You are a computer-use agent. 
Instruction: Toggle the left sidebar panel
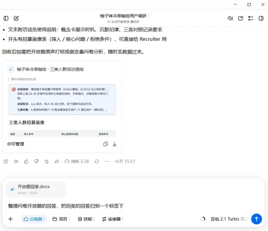6,18
